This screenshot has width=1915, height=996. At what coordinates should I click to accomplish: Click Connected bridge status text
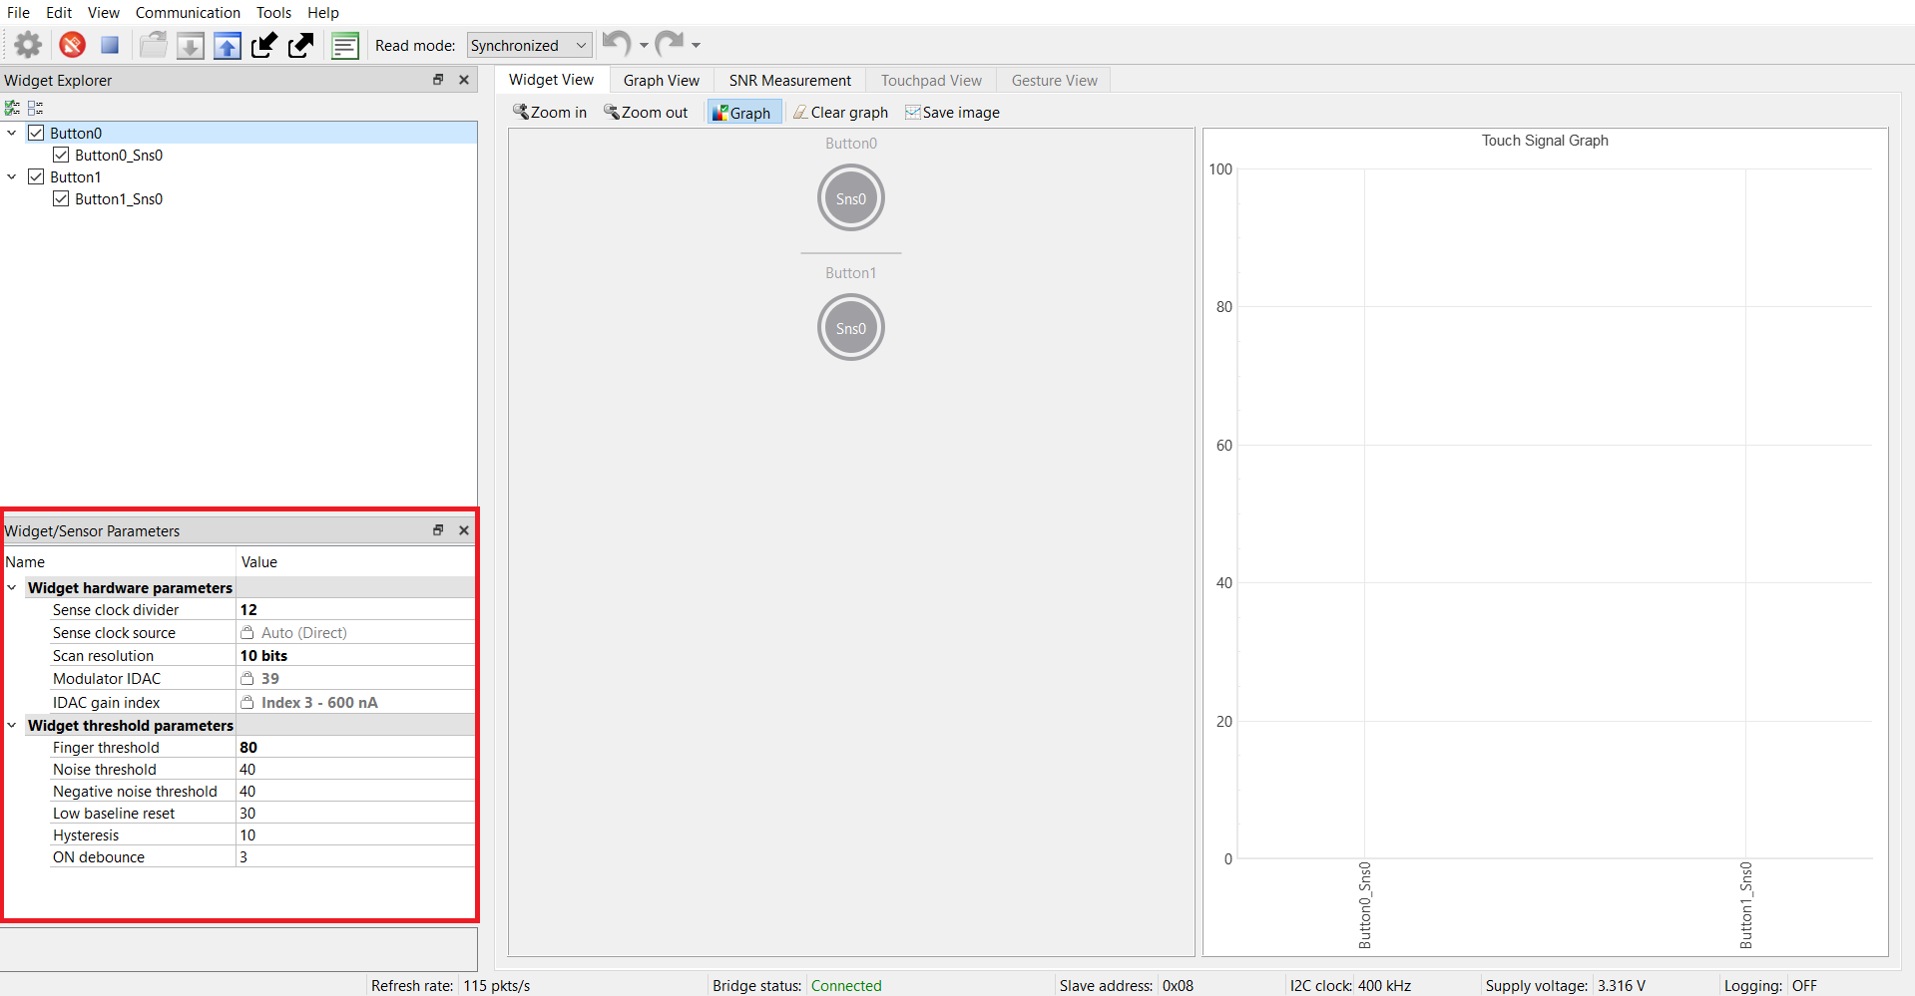(x=846, y=985)
